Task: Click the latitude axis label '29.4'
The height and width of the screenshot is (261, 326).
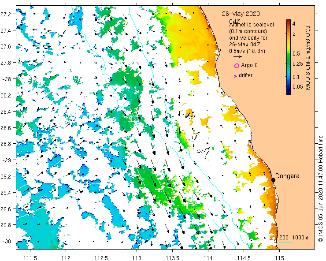Action: pos(5,193)
